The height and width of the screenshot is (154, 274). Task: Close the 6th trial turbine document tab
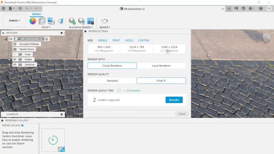click(x=223, y=9)
